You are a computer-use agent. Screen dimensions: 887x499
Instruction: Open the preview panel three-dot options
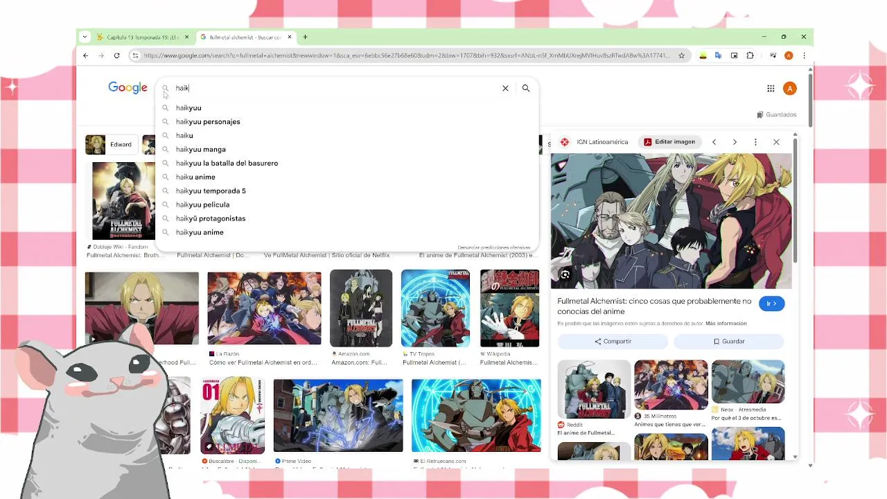coord(755,142)
